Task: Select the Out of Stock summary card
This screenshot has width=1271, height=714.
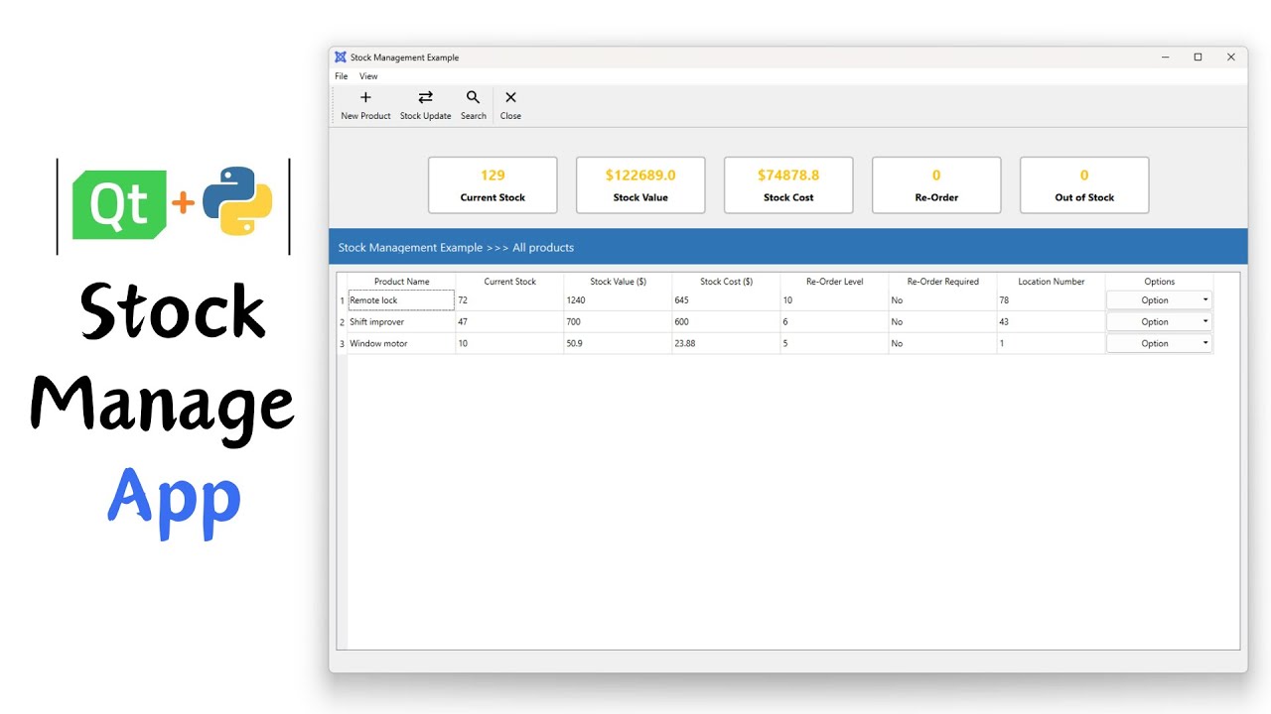Action: [x=1084, y=185]
